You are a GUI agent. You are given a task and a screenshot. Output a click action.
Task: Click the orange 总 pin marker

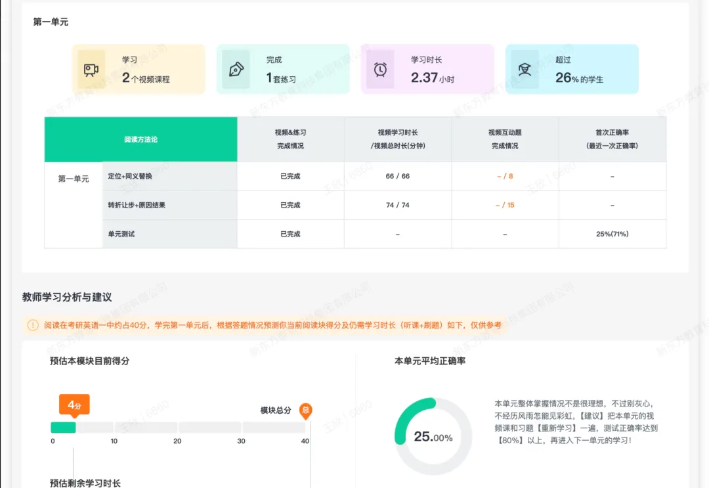pos(306,411)
